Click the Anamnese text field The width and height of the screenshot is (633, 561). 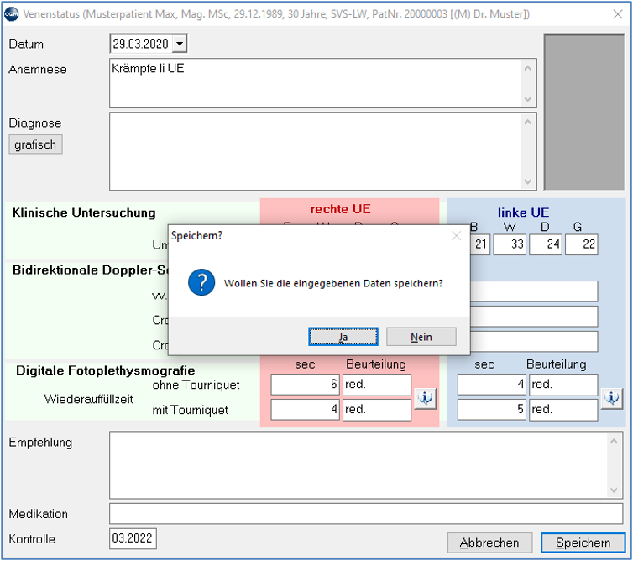pos(322,83)
